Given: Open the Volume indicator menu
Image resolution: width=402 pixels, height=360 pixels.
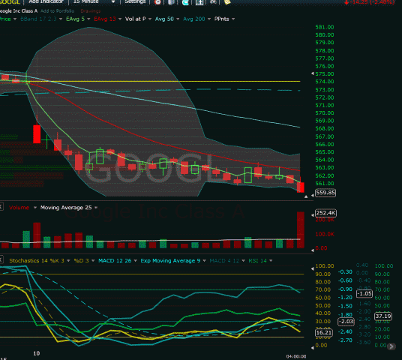Looking at the screenshot, I should pos(19,208).
